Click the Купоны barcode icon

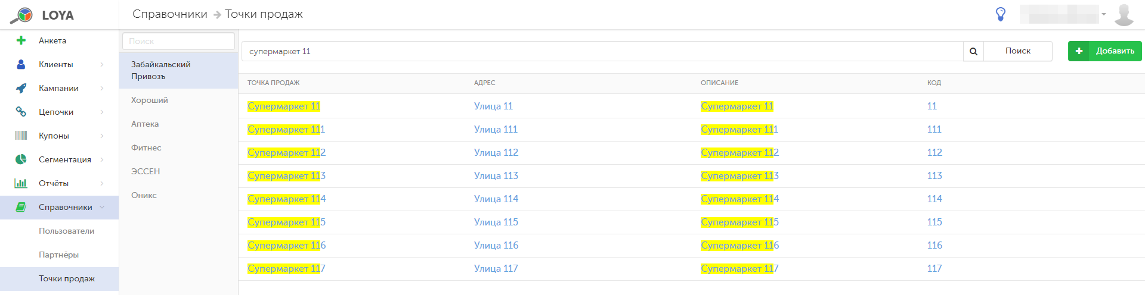pos(21,136)
